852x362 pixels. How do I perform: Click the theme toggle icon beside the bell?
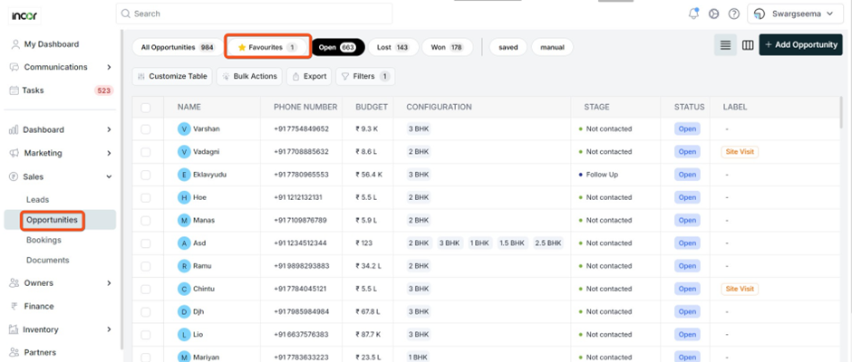[714, 14]
